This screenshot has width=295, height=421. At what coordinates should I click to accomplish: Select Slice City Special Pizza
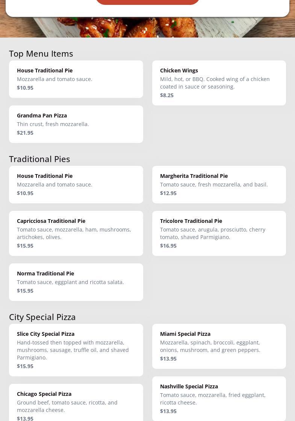point(76,350)
